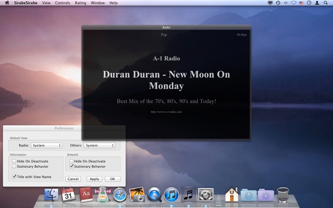
Task: Click the Duran Duran song title text
Action: pyautogui.click(x=166, y=80)
